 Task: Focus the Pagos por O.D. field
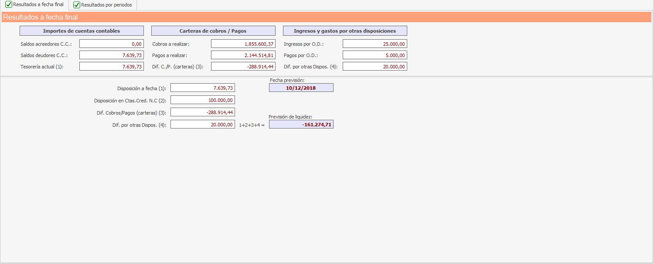click(x=375, y=55)
